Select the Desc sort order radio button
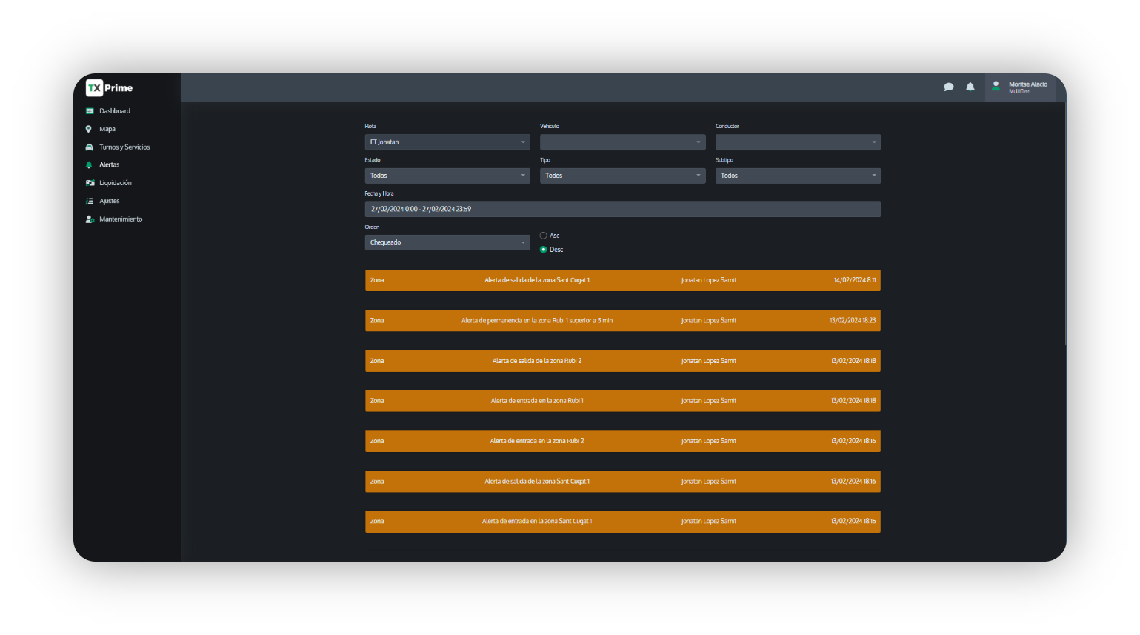Image resolution: width=1140 pixels, height=635 pixels. point(543,250)
